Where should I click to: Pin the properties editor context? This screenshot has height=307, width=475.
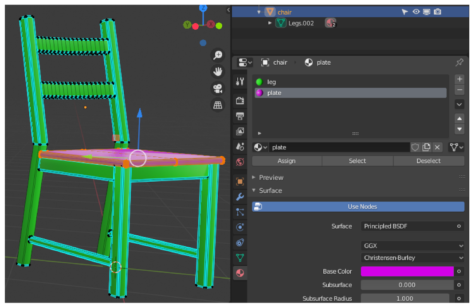click(459, 62)
